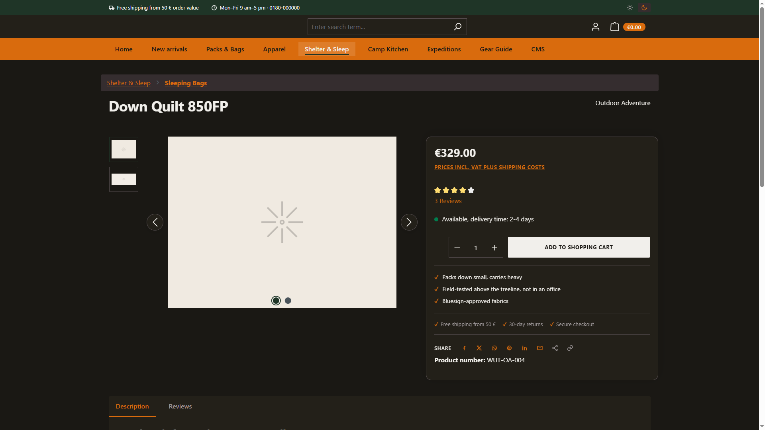Open New arrivals menu item
The width and height of the screenshot is (765, 430).
tap(169, 49)
